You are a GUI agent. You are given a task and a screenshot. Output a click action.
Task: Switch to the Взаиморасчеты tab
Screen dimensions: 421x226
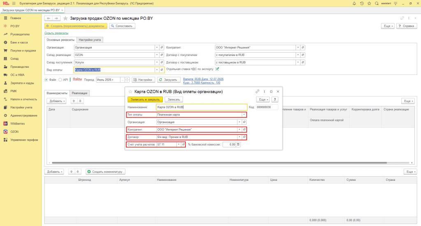[x=57, y=93]
